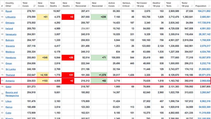Select Thailand new recovered cell +1,578
This screenshot has height=119, width=211.
pos(99,75)
